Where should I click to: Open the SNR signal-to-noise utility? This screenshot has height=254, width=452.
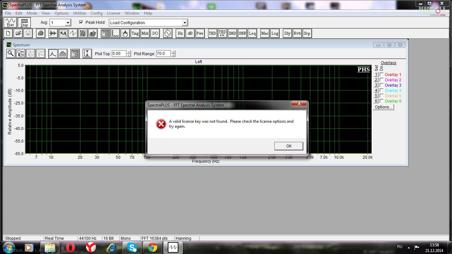point(243,33)
